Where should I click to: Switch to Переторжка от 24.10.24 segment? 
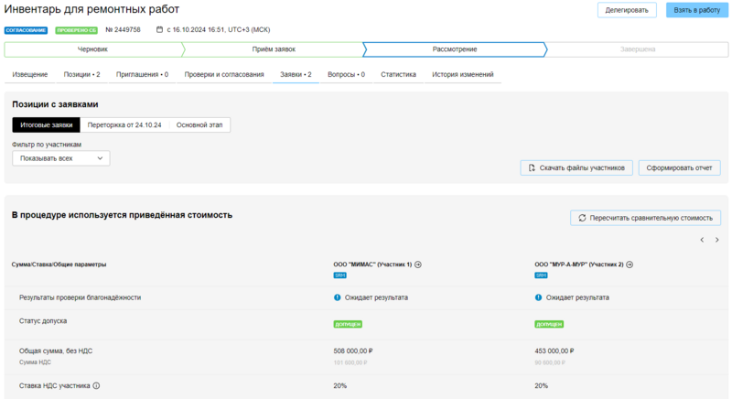coord(124,124)
